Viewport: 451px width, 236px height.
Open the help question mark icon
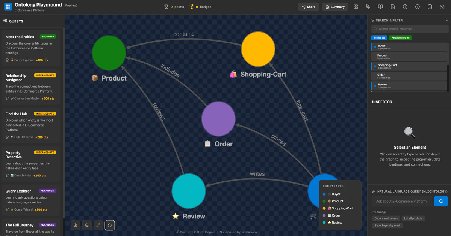(x=405, y=7)
